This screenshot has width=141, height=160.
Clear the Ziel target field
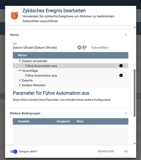[x=79, y=47]
